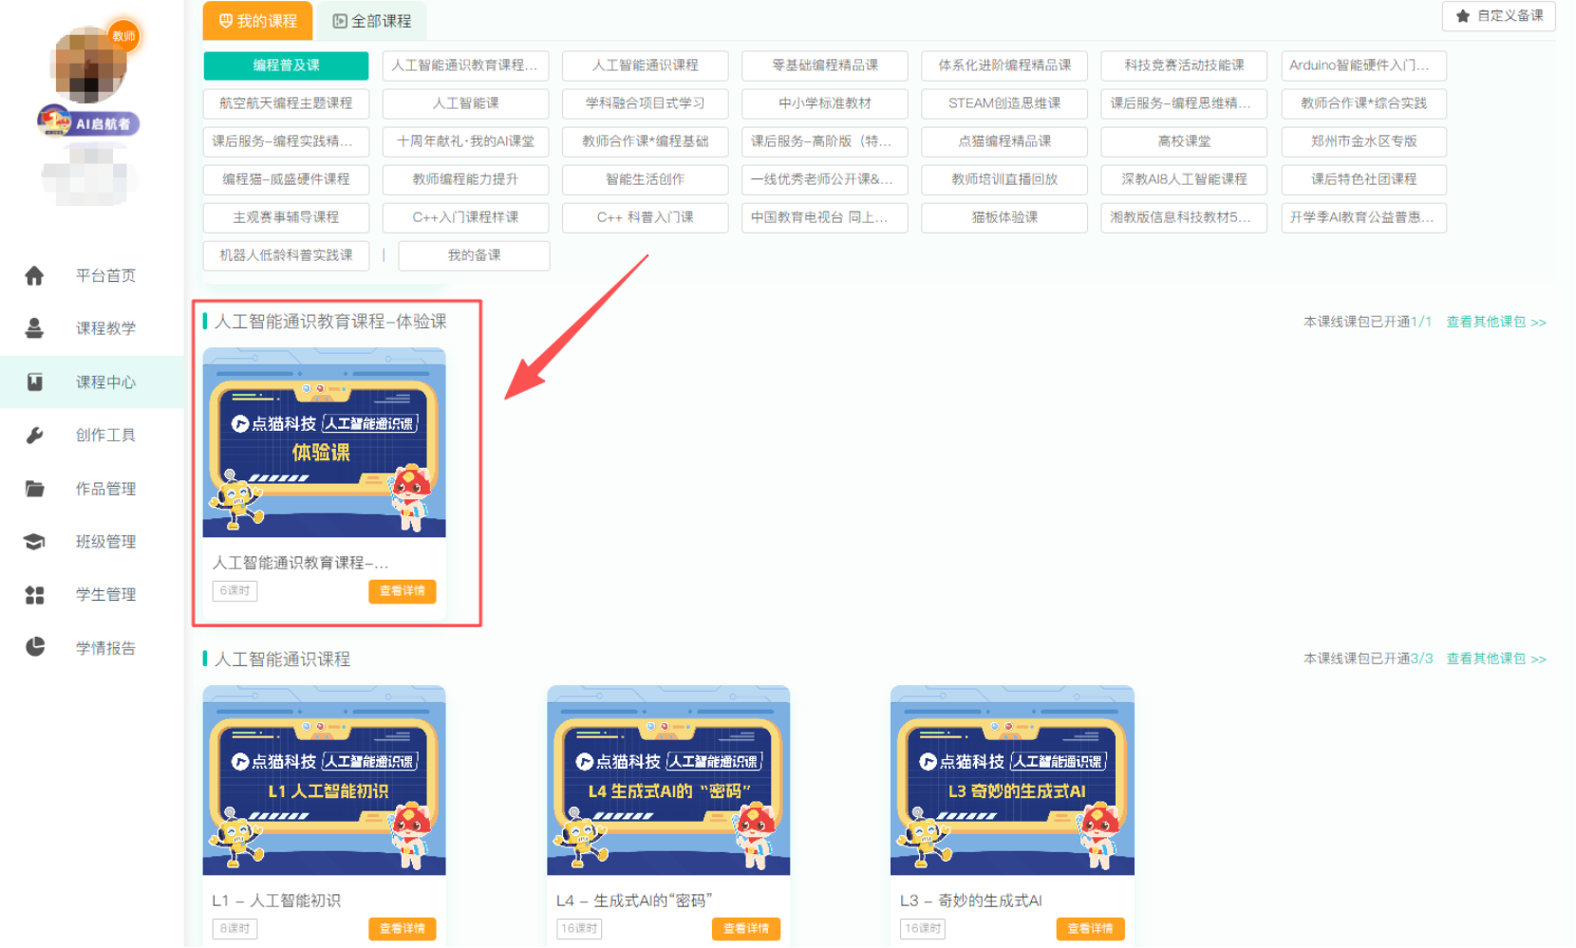Open 学生管理 via the grid icon

[34, 595]
